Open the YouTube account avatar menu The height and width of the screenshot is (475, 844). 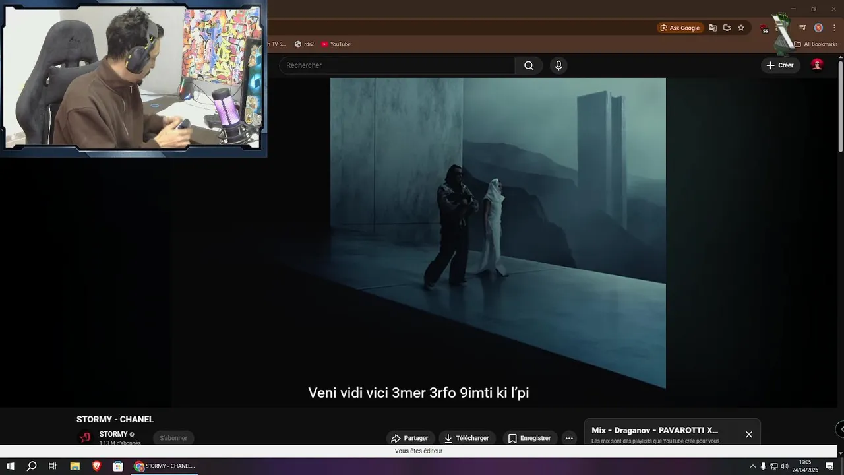817,65
